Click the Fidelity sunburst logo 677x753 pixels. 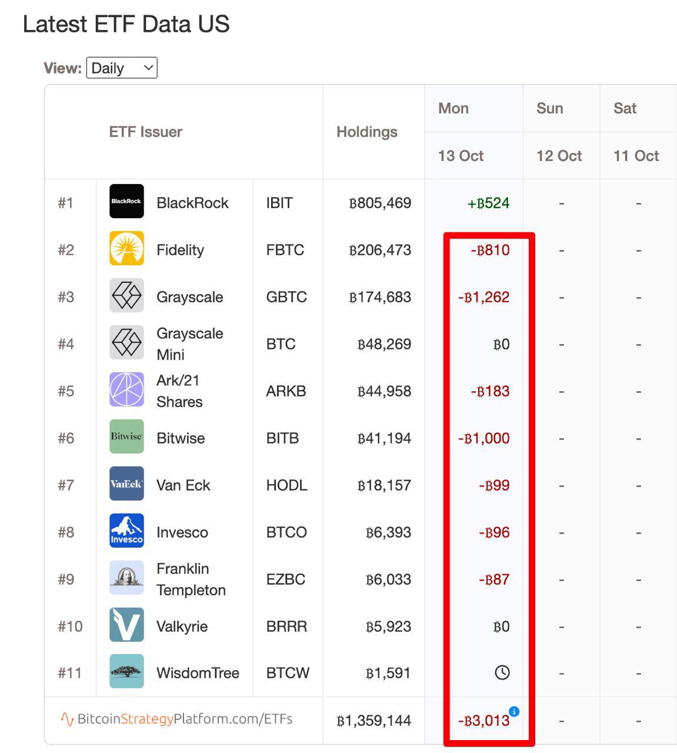[x=126, y=248]
